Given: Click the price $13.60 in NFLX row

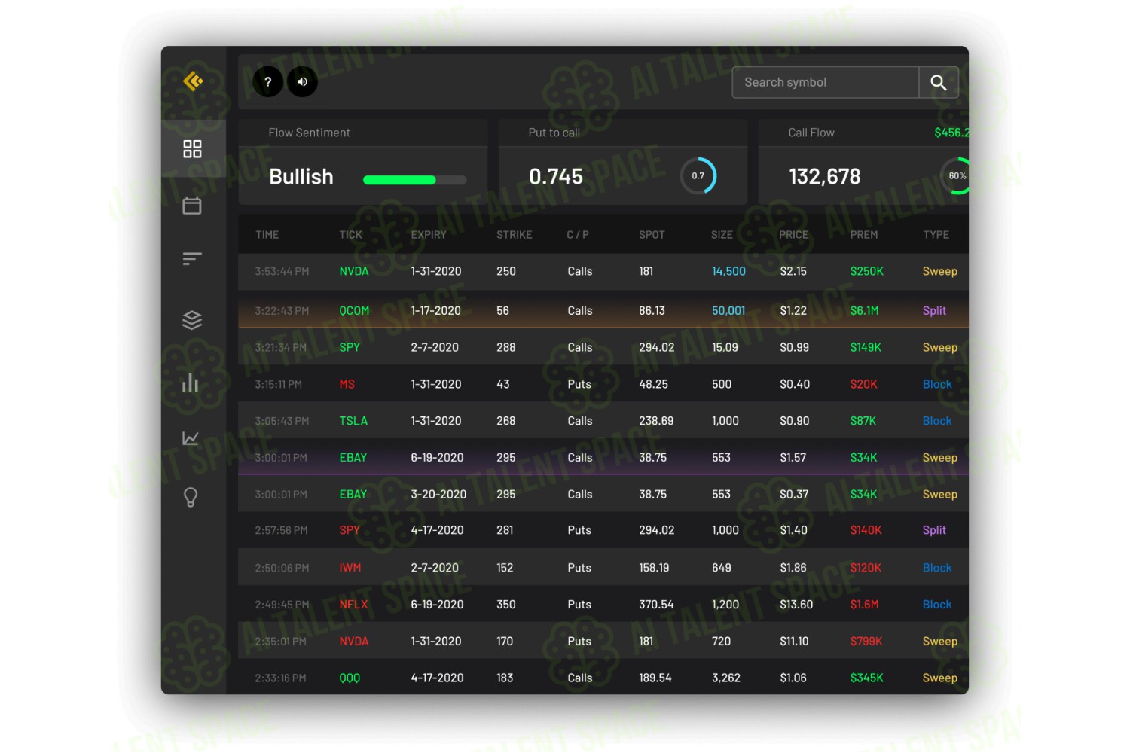Looking at the screenshot, I should pyautogui.click(x=796, y=605).
